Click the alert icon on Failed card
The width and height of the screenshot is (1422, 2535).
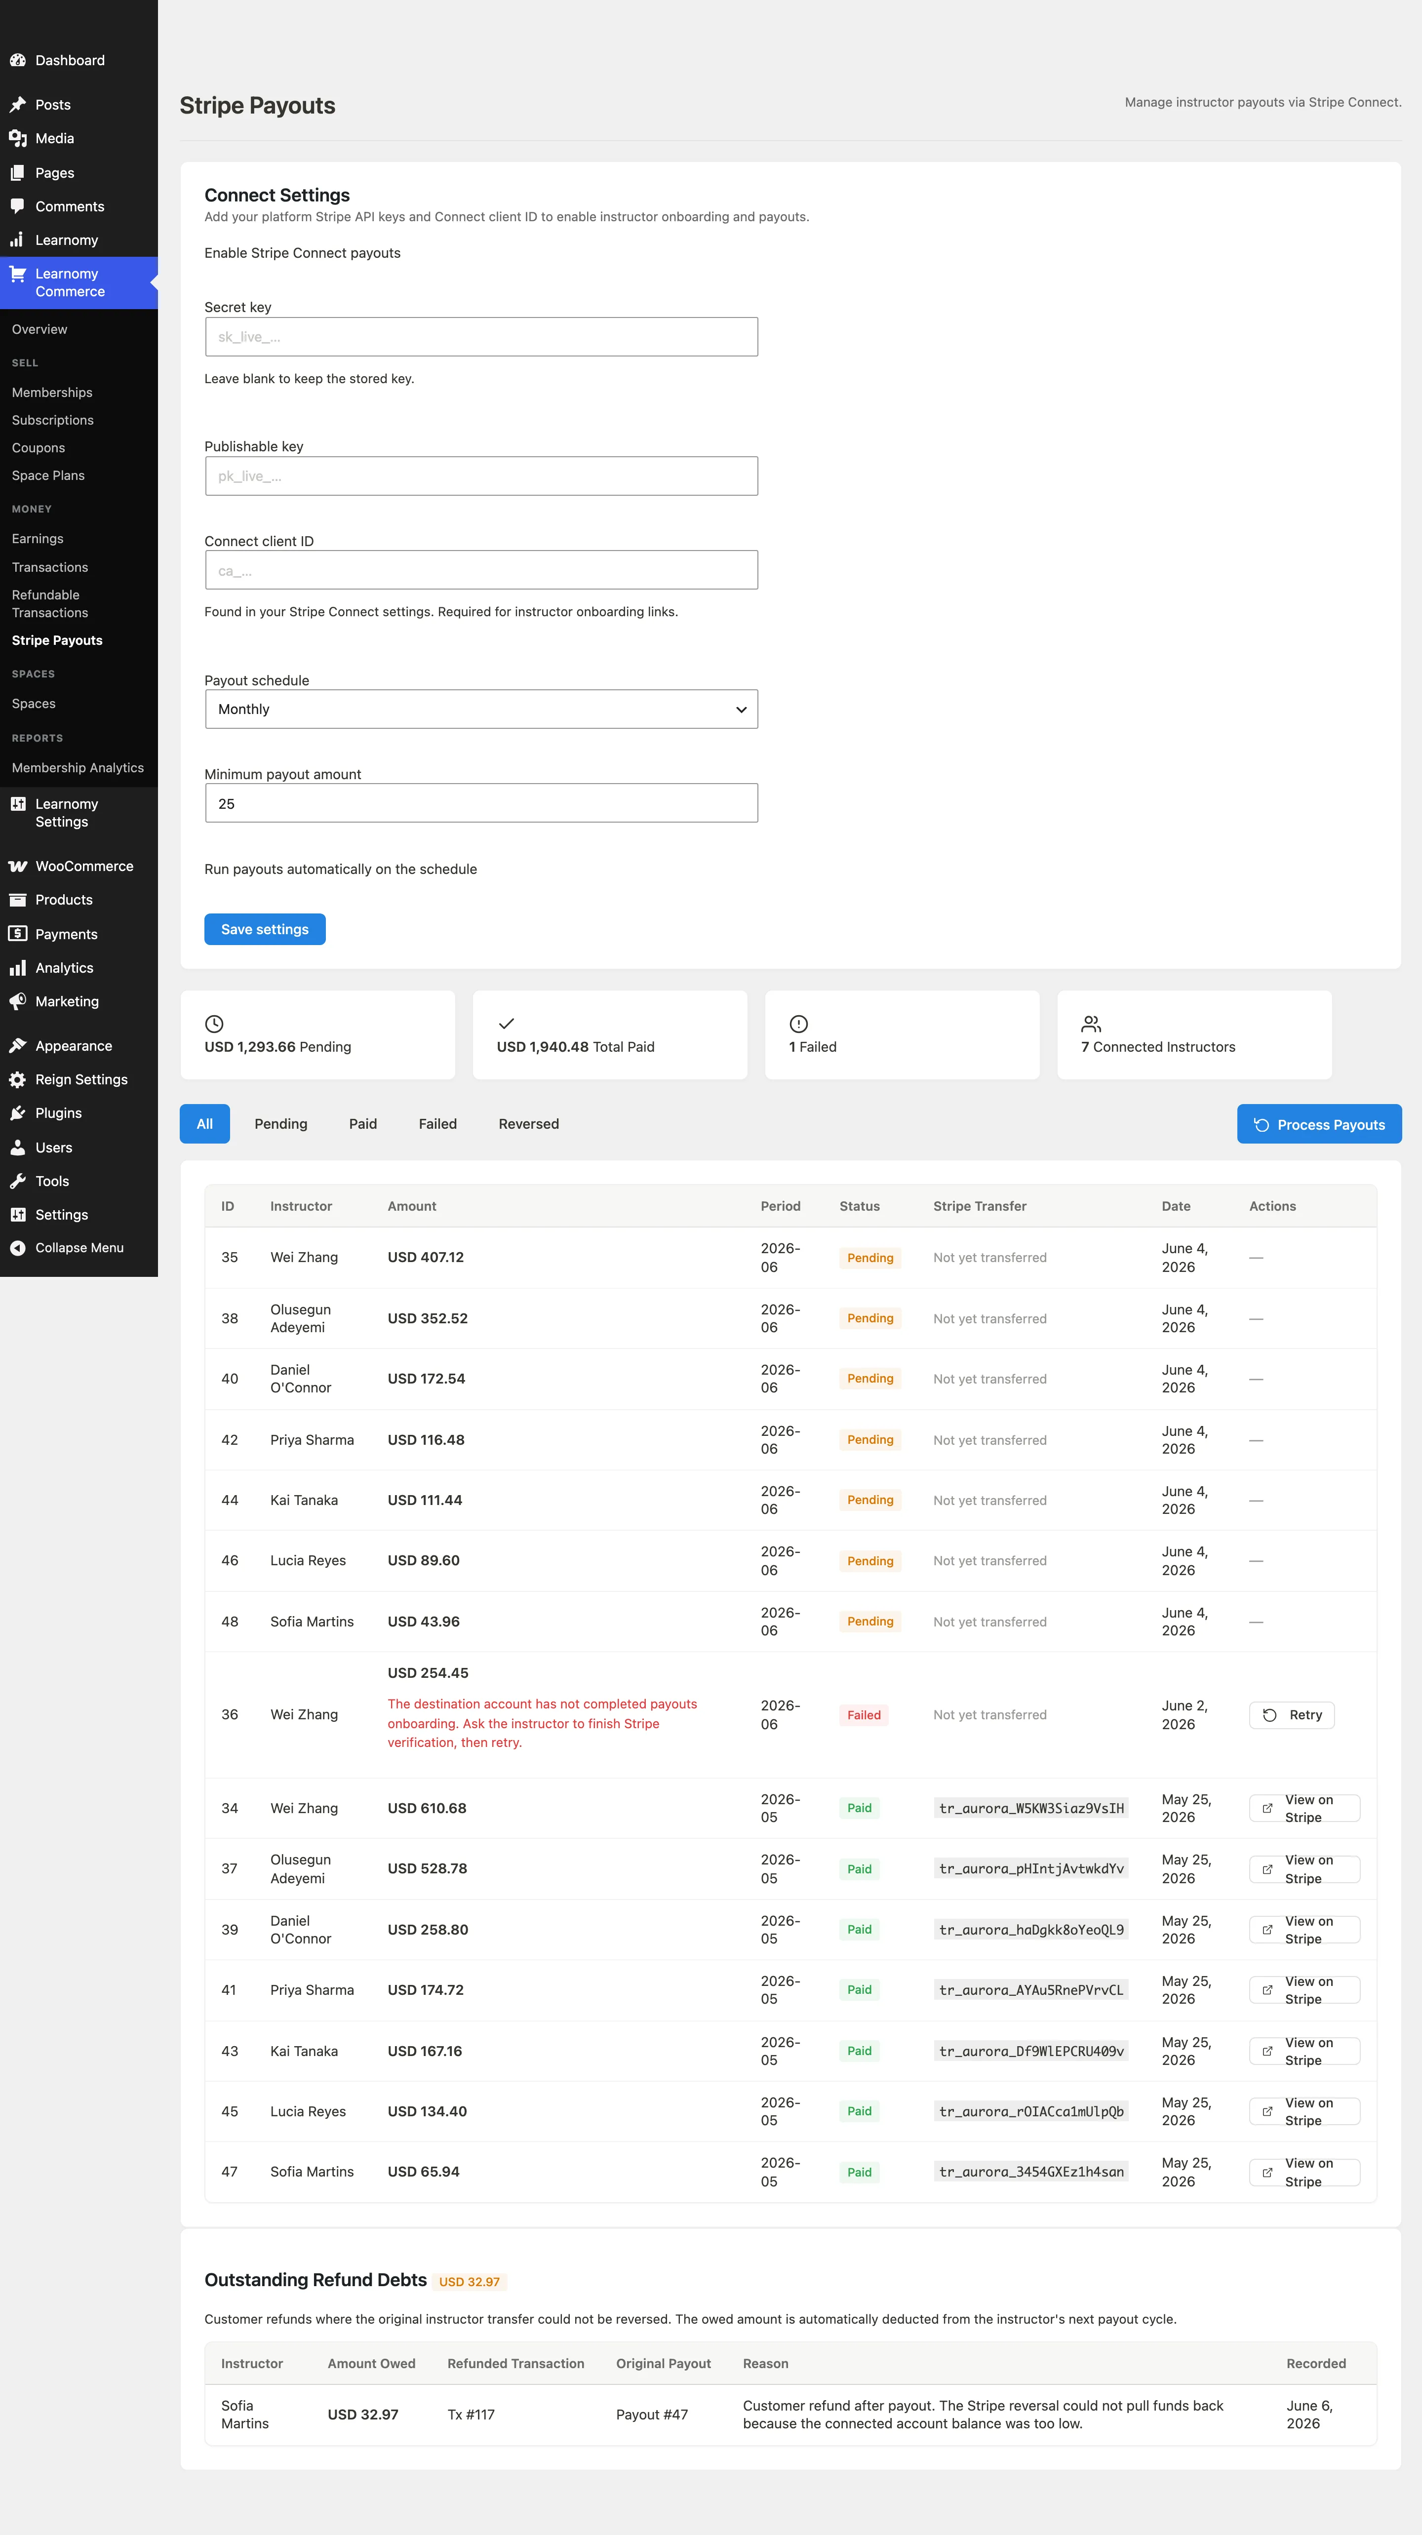tap(798, 1024)
